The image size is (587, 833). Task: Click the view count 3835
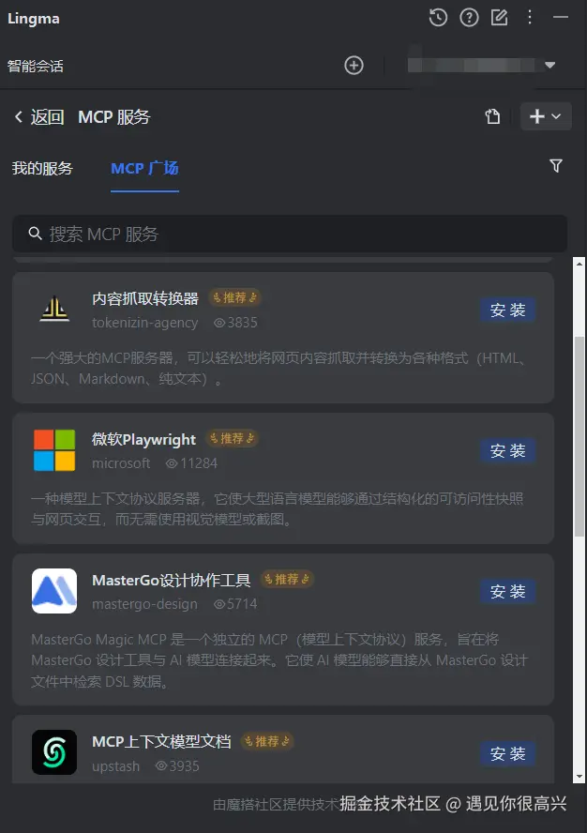coord(235,323)
